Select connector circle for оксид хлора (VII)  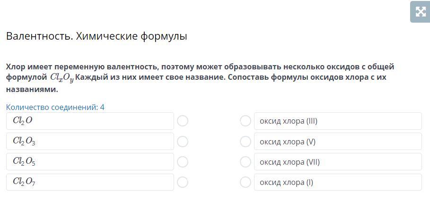click(245, 162)
